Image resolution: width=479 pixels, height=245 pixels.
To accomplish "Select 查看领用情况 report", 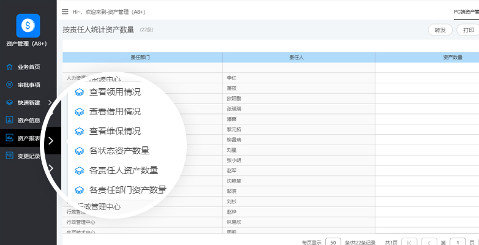I will click(x=115, y=92).
